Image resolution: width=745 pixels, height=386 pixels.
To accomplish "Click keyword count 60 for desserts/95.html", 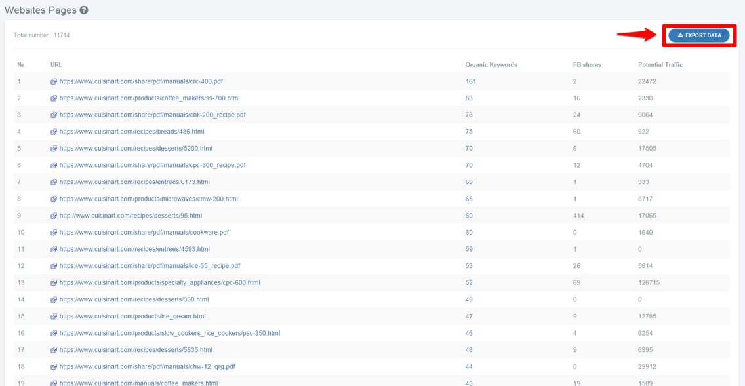I will click(x=468, y=215).
